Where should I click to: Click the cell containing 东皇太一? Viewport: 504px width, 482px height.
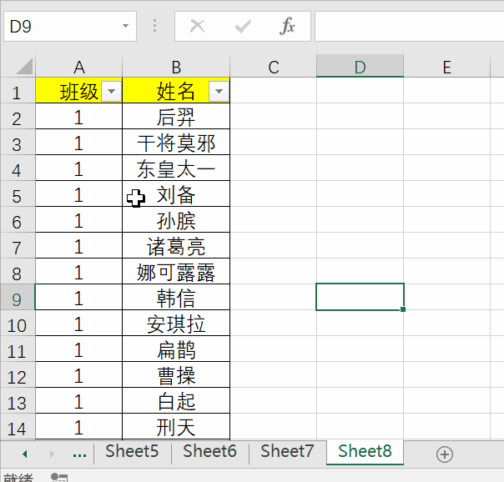176,168
